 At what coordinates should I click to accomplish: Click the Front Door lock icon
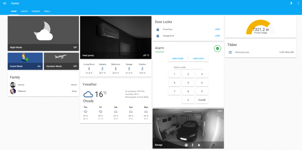coord(158,29)
